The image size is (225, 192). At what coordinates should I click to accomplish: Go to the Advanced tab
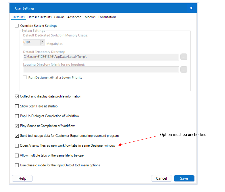74,17
